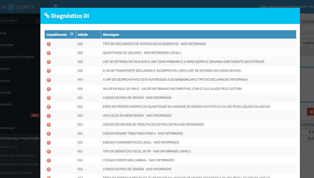Select message QUANTIDADE DE VOLUMES - NAO INFORMADO LINHA 1

142,53
